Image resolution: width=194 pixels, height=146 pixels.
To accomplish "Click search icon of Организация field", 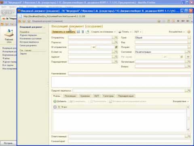I will coord(189,62).
